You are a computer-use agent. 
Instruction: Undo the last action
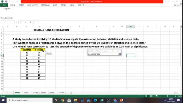(10, 1)
